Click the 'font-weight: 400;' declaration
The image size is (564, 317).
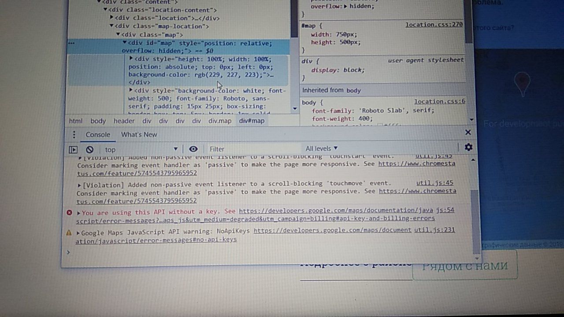pos(342,118)
